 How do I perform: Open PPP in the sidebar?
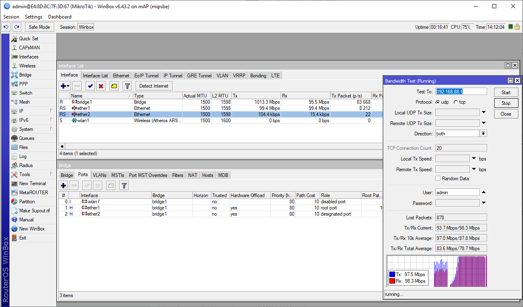click(x=23, y=84)
